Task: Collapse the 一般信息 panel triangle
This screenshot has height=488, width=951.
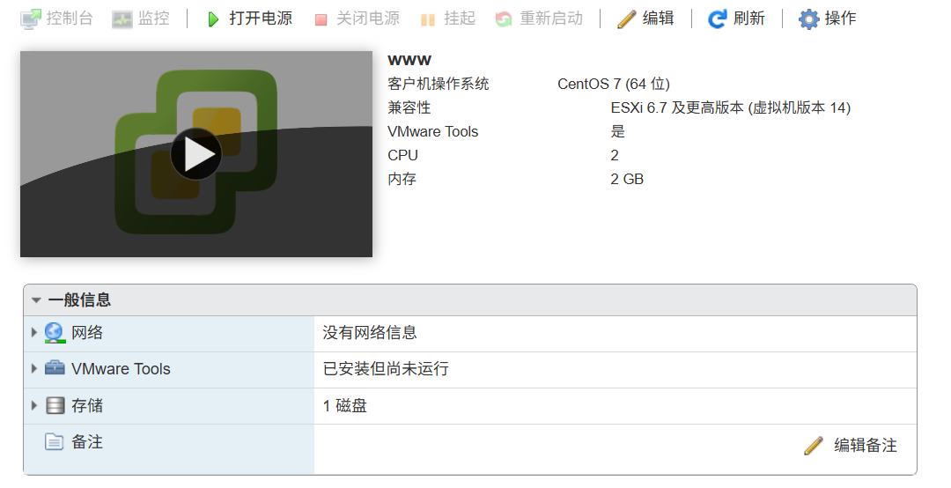Action: [x=36, y=299]
